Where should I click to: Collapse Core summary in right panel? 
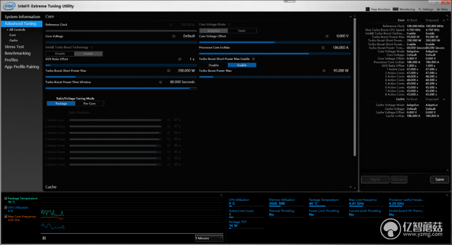(444, 20)
